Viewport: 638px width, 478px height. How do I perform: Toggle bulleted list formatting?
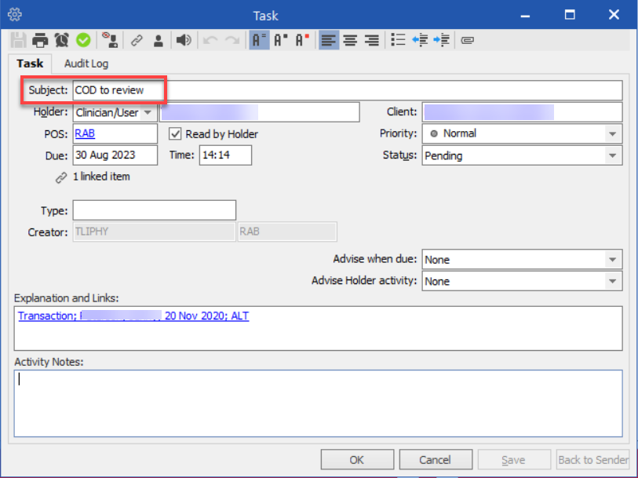pos(398,40)
